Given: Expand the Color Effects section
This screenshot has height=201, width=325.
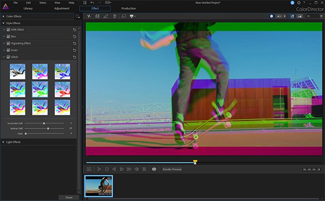Looking at the screenshot, I should 3,16.
